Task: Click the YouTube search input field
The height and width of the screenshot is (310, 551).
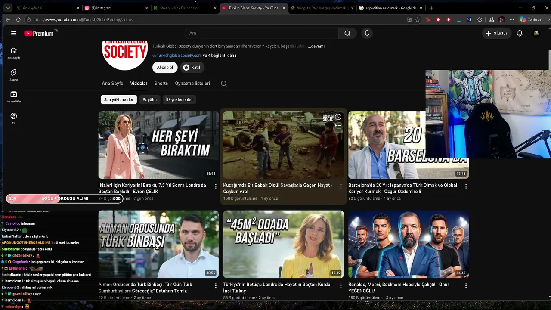Action: click(x=262, y=33)
